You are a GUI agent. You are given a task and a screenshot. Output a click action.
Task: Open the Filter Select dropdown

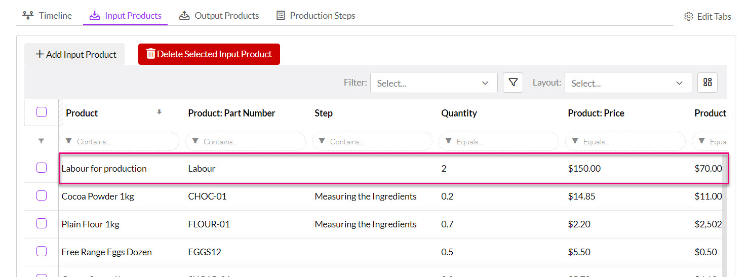pos(433,83)
